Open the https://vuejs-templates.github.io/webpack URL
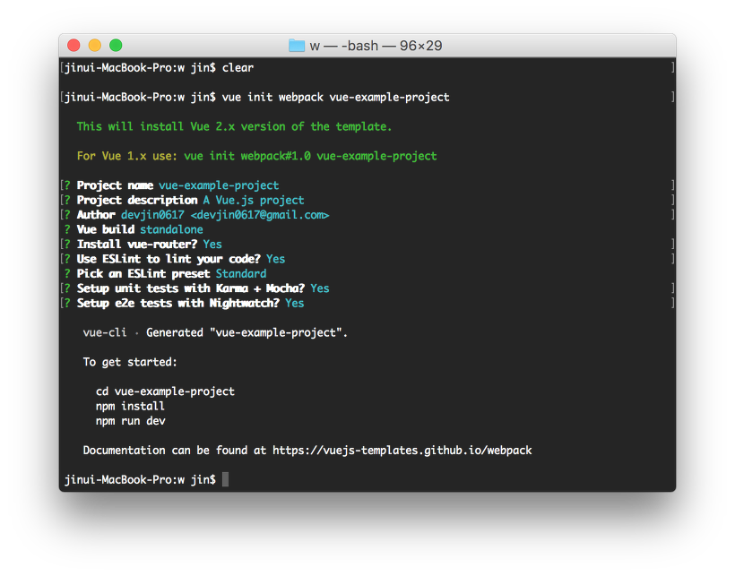735x576 pixels. point(402,451)
